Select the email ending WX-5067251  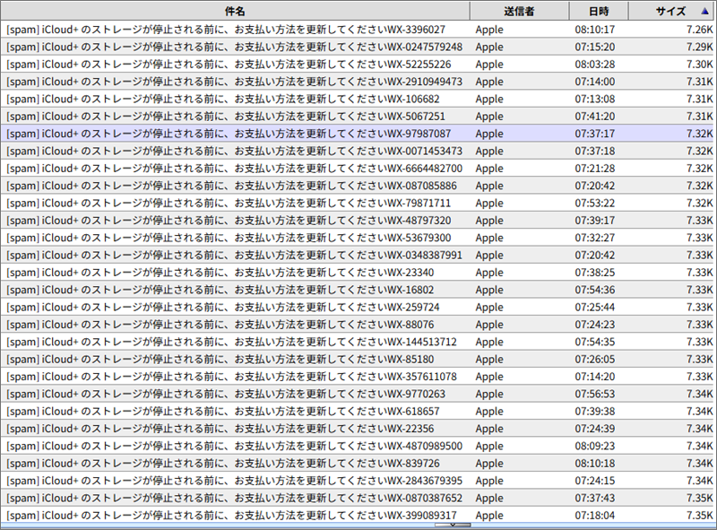coord(358,117)
